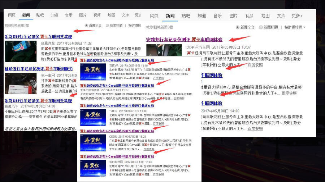Expand the 更多» menu in the right search panel
This screenshot has width=325, height=182.
(x=297, y=16)
